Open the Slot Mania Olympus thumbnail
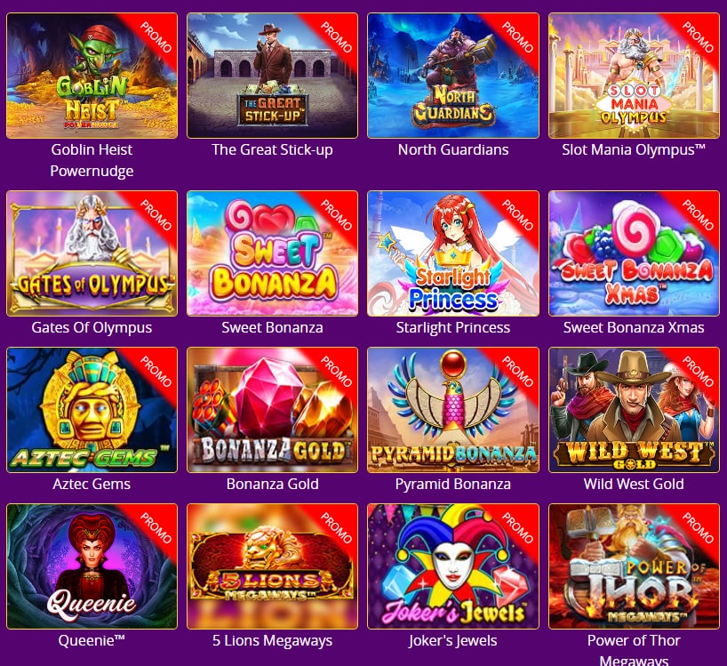Screen dimensions: 727x666 [x=634, y=76]
